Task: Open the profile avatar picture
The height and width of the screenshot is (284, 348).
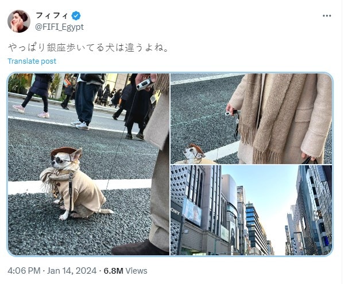Action: [18, 21]
